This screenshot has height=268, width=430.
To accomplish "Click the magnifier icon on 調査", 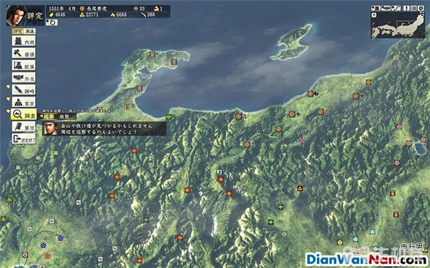I will pyautogui.click(x=18, y=115).
